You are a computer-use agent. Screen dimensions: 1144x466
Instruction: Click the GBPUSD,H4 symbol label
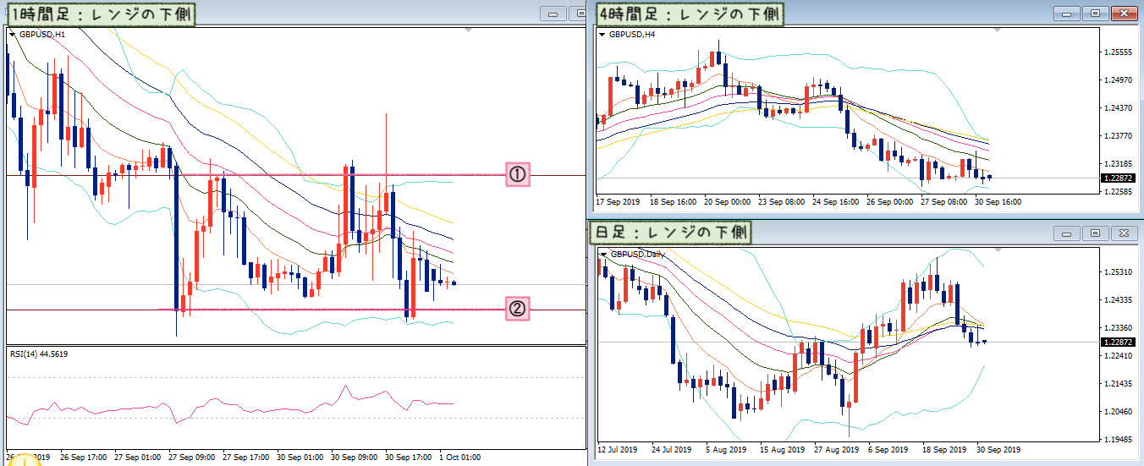click(x=631, y=35)
